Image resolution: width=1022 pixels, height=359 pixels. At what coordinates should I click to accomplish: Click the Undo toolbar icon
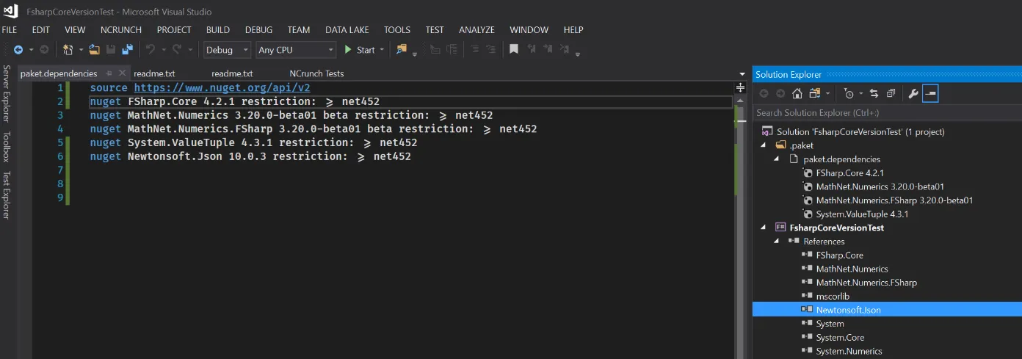tap(150, 50)
